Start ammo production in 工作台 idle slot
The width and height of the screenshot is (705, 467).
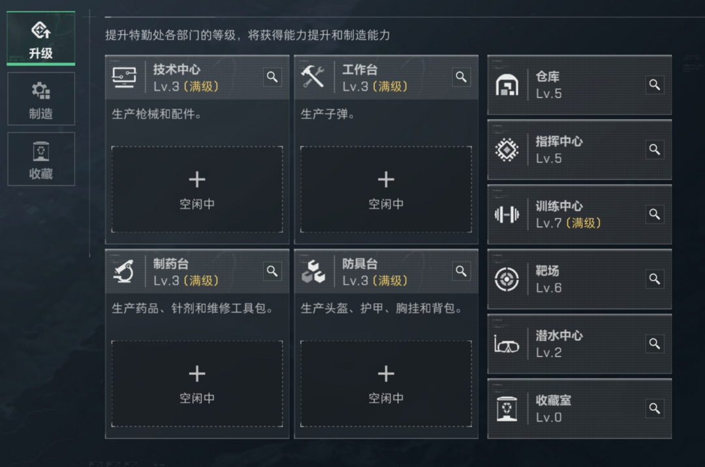pyautogui.click(x=386, y=189)
